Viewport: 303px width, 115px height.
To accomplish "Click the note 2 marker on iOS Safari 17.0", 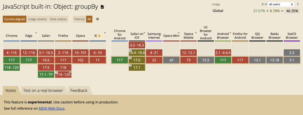I will point(130,58).
